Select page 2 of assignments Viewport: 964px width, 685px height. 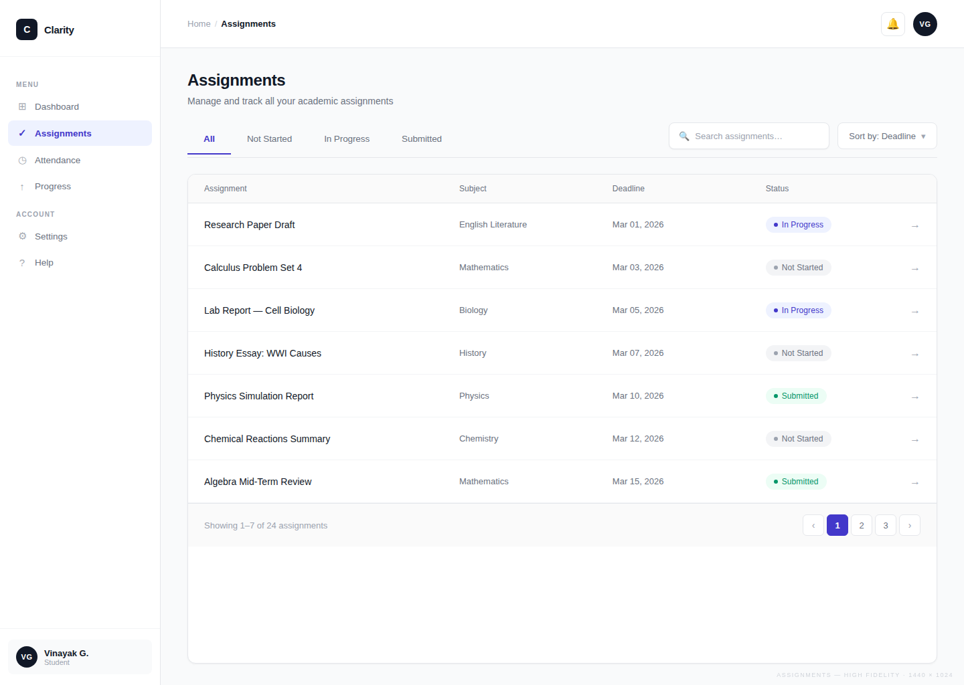click(861, 525)
